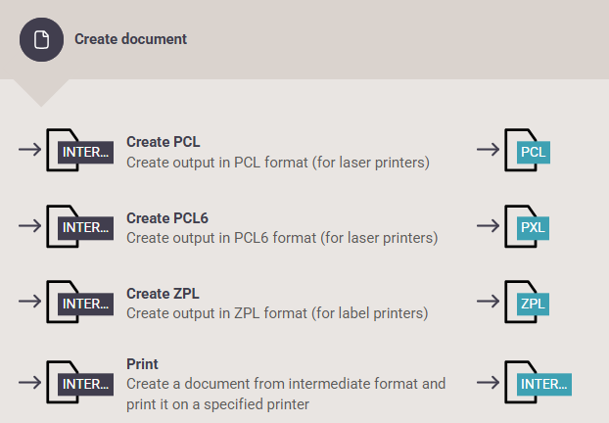Click the INTER input icon beside Create PCL6
The image size is (609, 423).
point(80,226)
